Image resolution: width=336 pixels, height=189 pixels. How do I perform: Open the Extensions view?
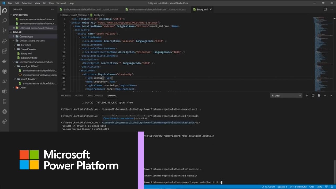[x=4, y=51]
